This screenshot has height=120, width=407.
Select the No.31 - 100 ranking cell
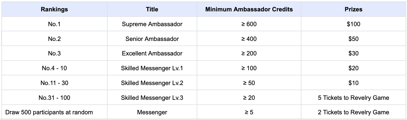54,98
